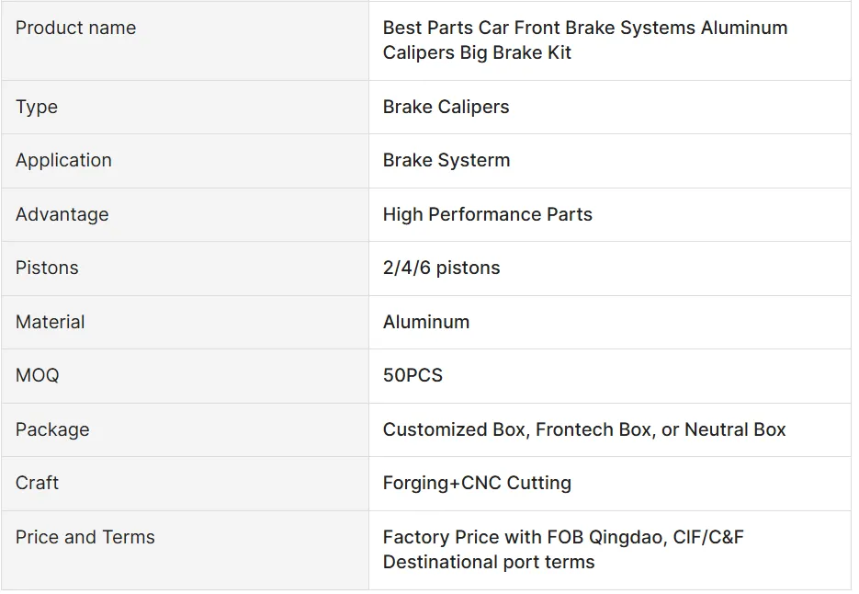Viewport: 859px width, 594px height.
Task: Click the Product name label cell
Action: coord(75,29)
